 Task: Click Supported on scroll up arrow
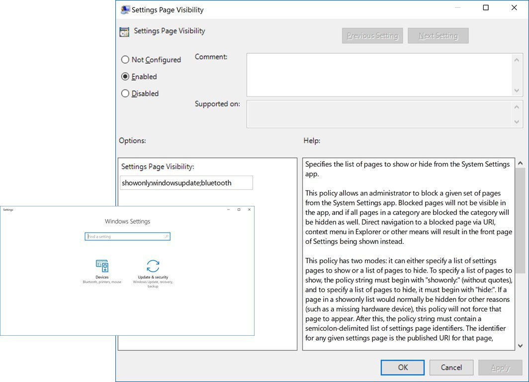point(517,107)
